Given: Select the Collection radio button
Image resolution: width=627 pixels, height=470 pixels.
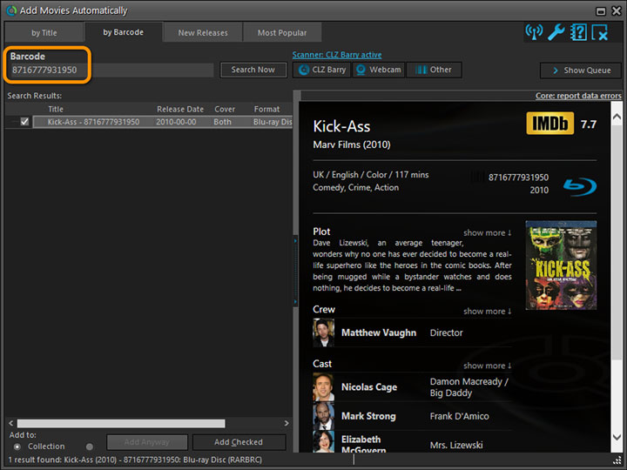Looking at the screenshot, I should (x=17, y=446).
